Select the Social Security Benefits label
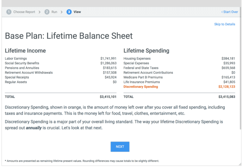 coord(22,63)
